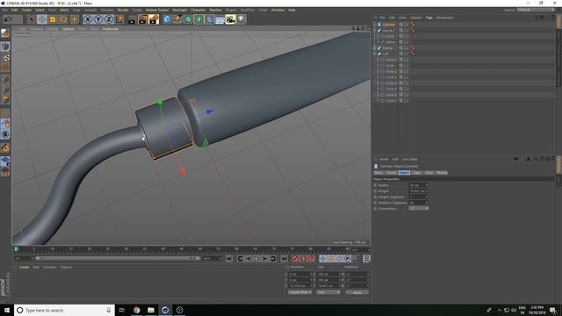The height and width of the screenshot is (316, 562).
Task: Click the Radius value spinner arrows
Action: pyautogui.click(x=427, y=185)
